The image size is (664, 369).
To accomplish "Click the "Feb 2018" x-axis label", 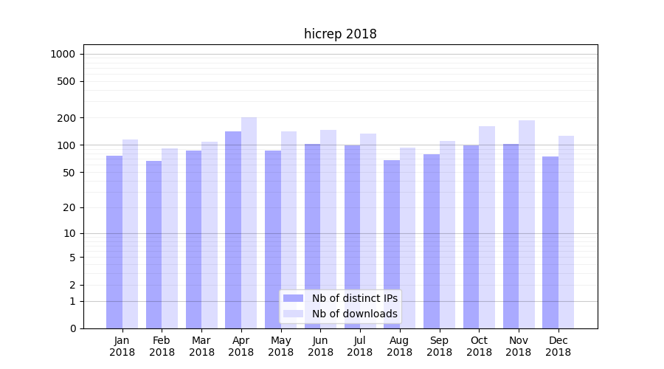I will pos(162,346).
